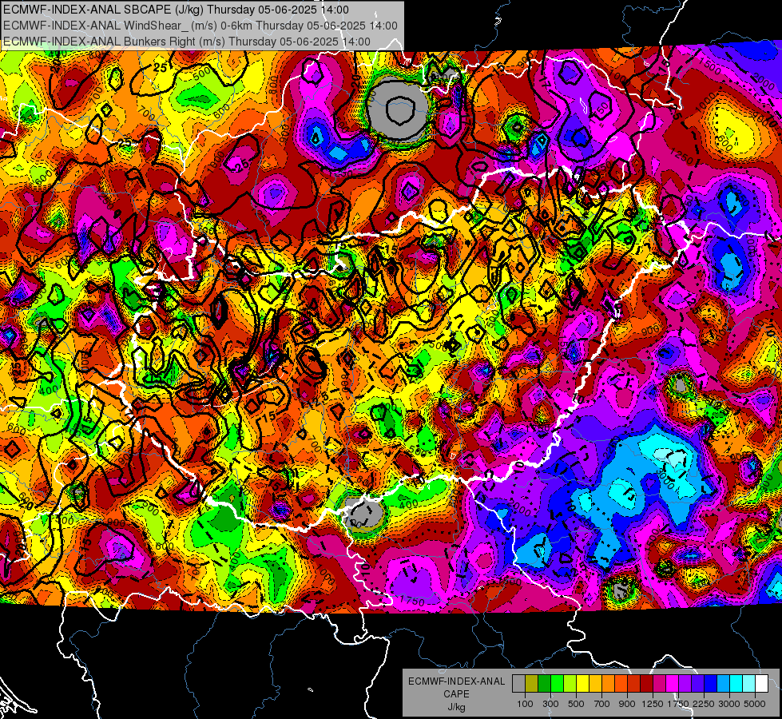Click the 1750 value on the legend scale
Screen dimensions: 782x719
pyautogui.click(x=679, y=704)
